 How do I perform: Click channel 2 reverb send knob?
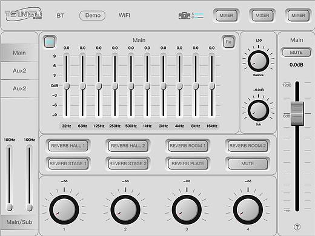click(125, 210)
